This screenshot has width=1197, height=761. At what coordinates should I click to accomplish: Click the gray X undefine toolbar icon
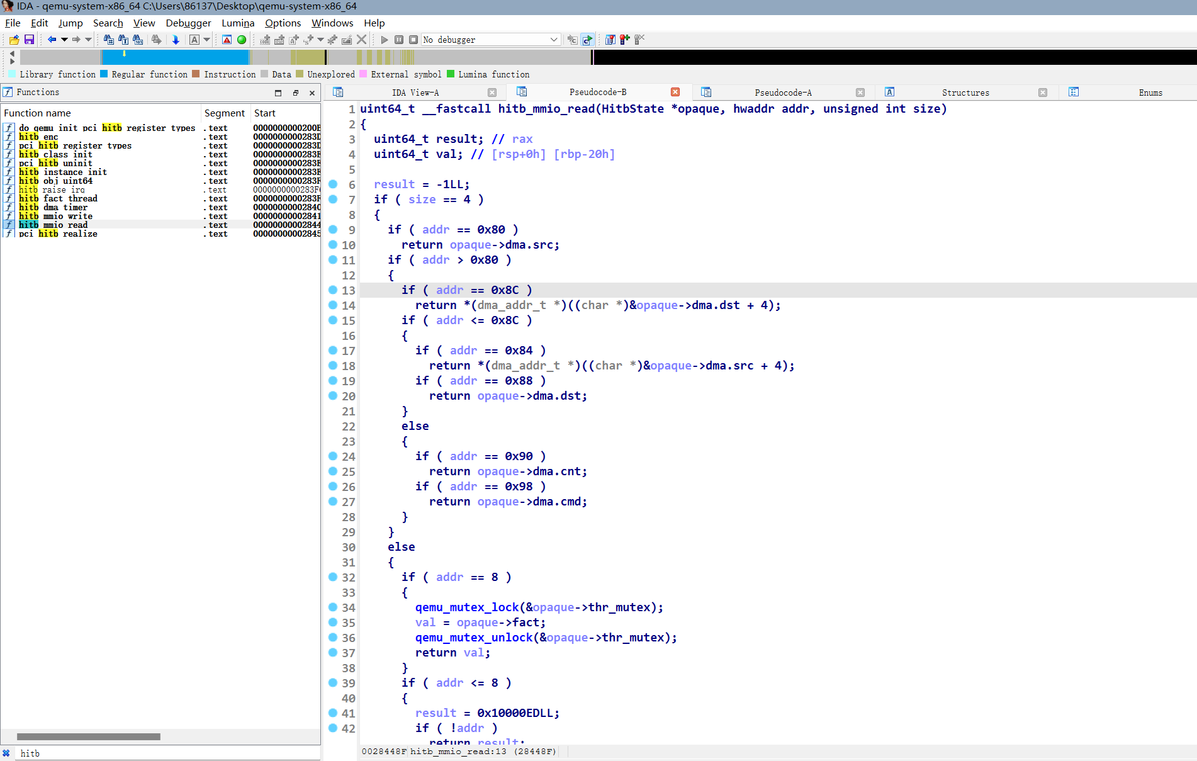[361, 40]
